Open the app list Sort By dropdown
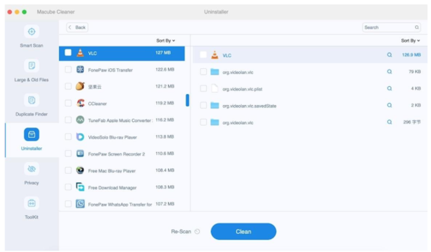Image resolution: width=431 pixels, height=252 pixels. point(166,41)
